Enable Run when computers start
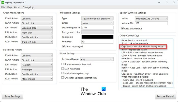This screenshot has width=178, height=102. point(63,64)
